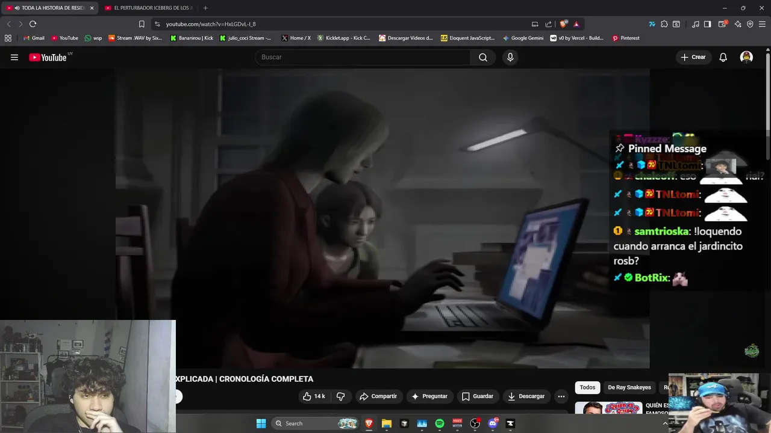Open the Brave VPN shield icon
This screenshot has width=771, height=433.
pos(750,24)
